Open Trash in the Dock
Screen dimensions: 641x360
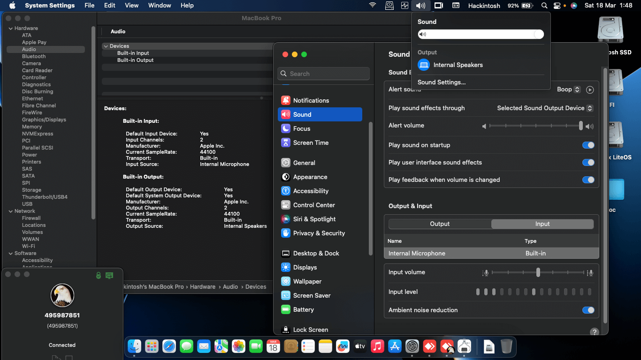506,346
